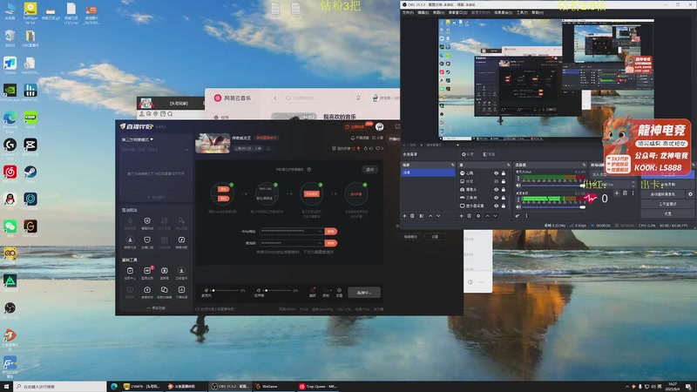Open Steam desktop shortcut icon

(x=30, y=172)
